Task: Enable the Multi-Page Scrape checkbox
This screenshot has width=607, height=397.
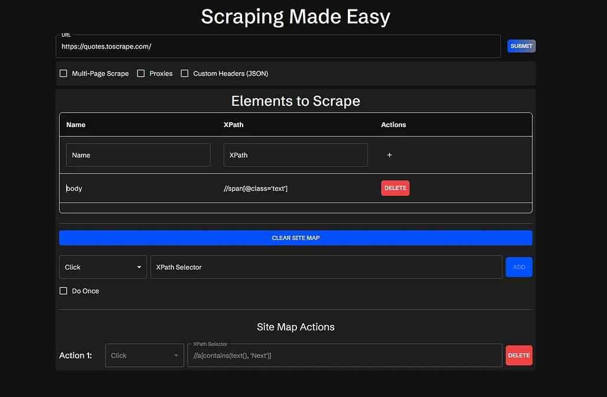Action: click(63, 74)
